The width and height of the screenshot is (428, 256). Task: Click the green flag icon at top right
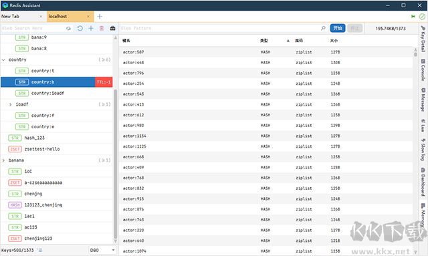coord(413,17)
